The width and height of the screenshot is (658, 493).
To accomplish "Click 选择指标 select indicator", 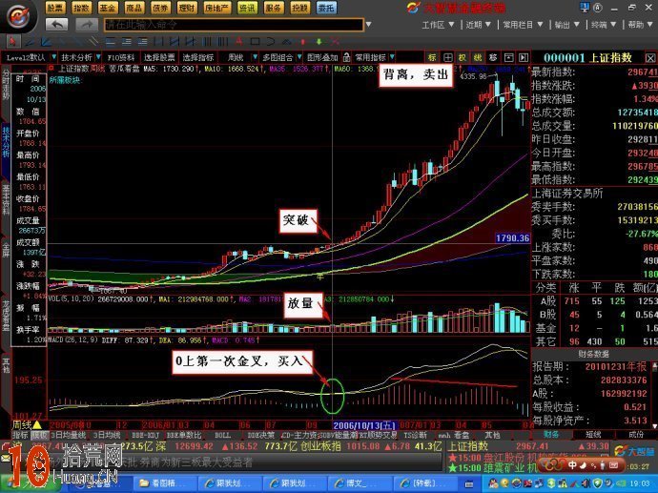I will 198,57.
